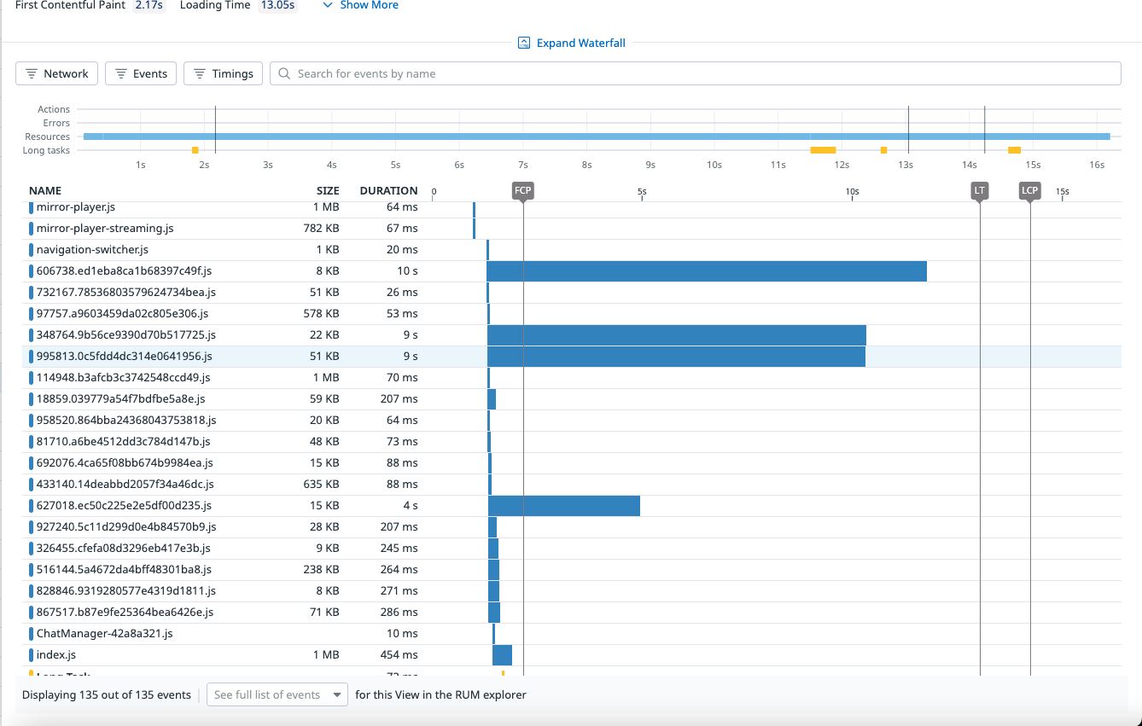Open the Timings filter
The image size is (1142, 726).
[224, 74]
